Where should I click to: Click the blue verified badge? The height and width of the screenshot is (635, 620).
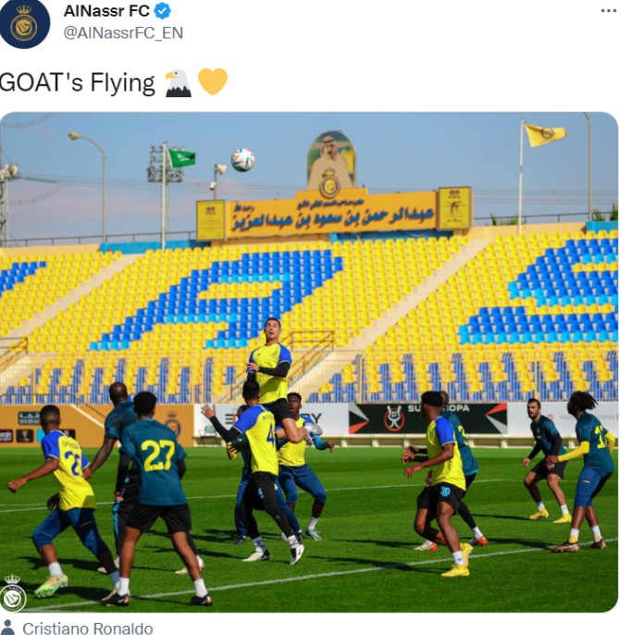(x=162, y=11)
